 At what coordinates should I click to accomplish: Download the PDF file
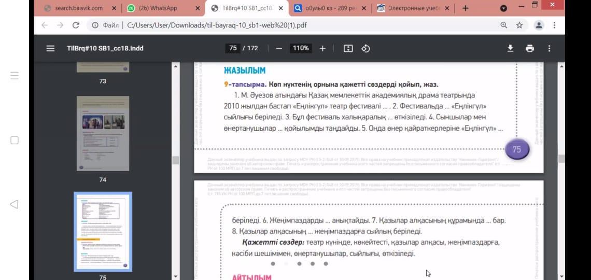[510, 48]
